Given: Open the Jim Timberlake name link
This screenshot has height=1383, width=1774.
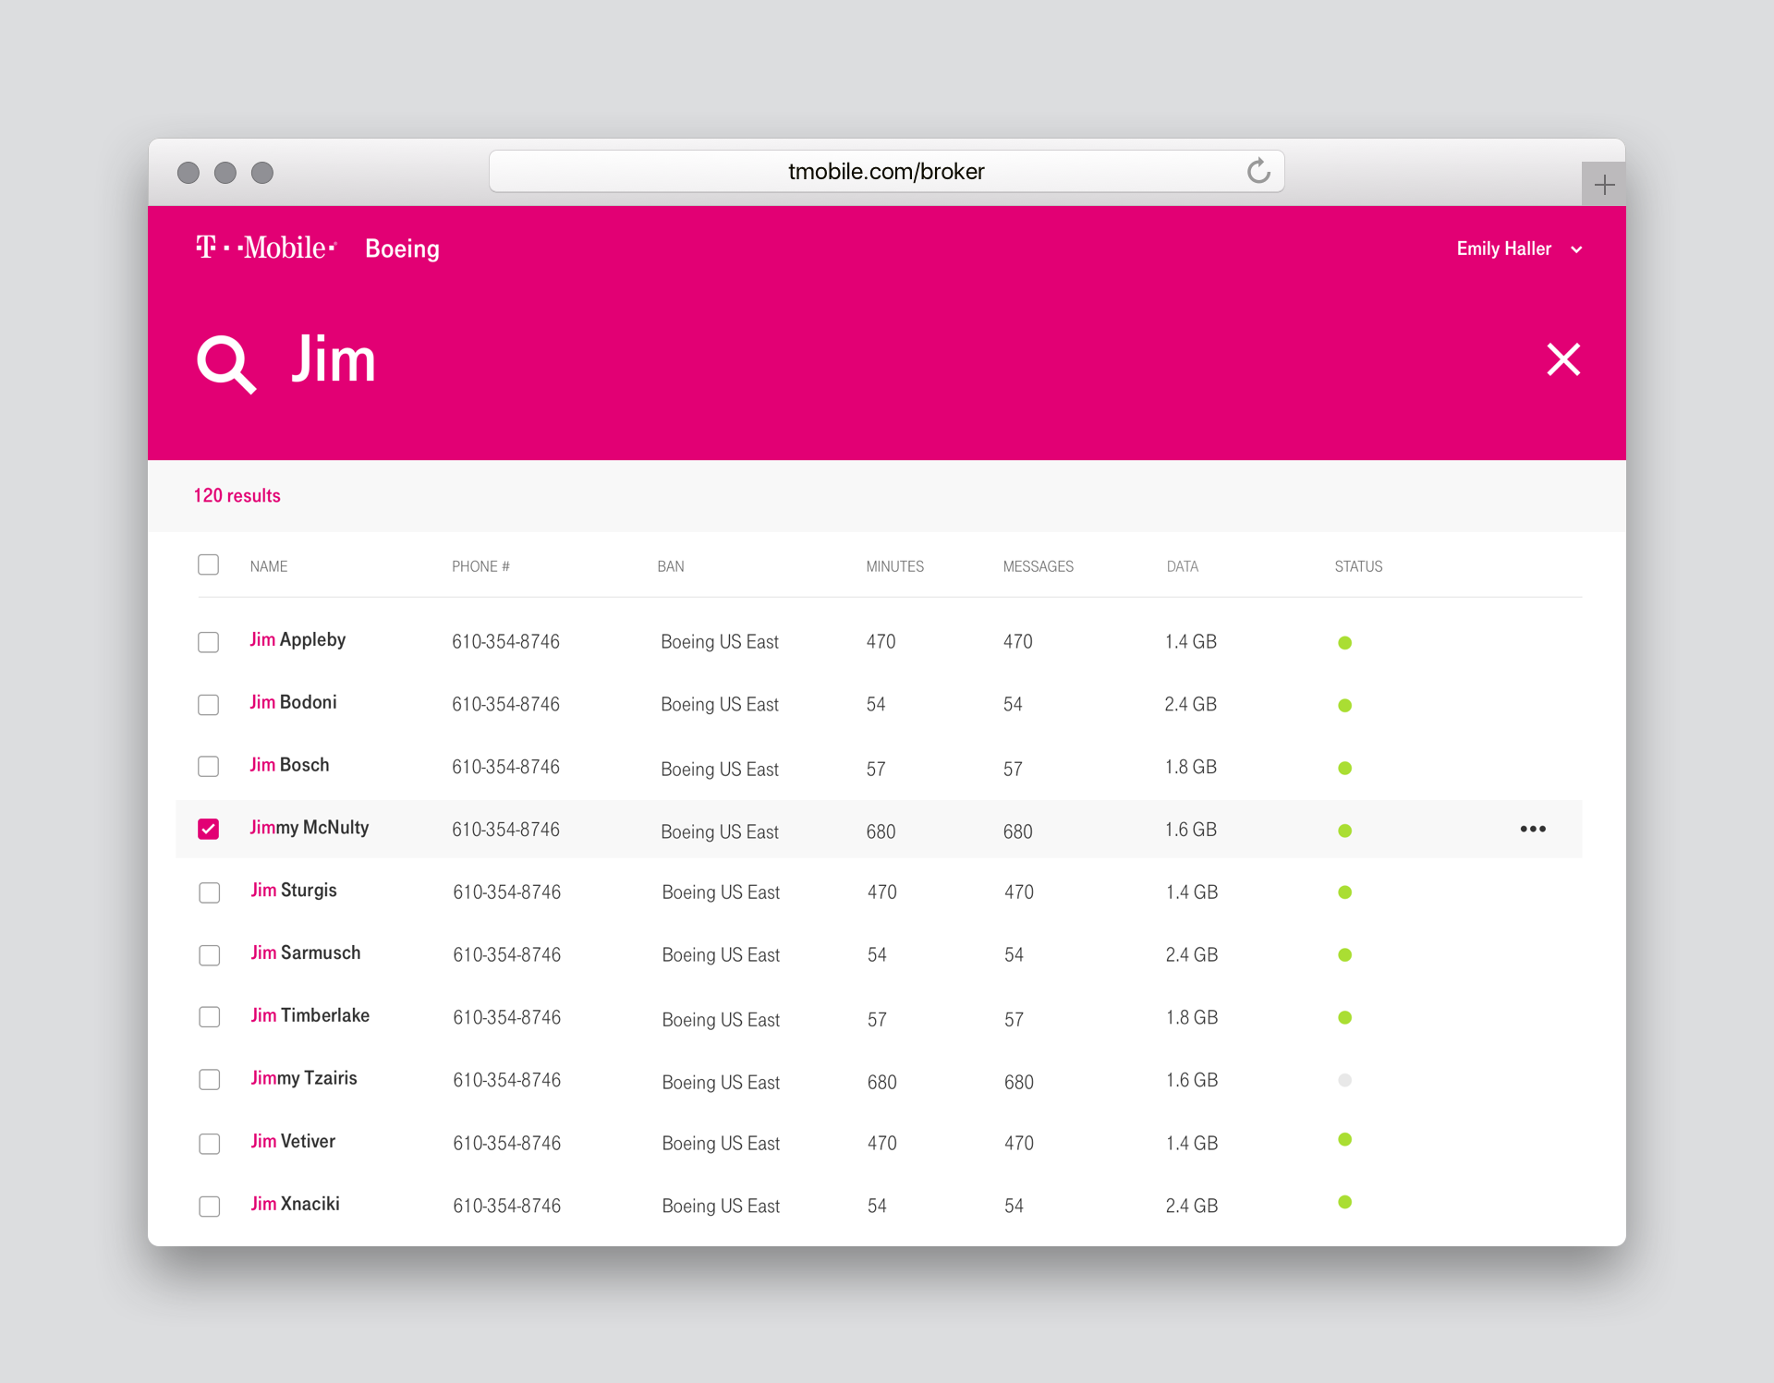Looking at the screenshot, I should [x=310, y=1015].
